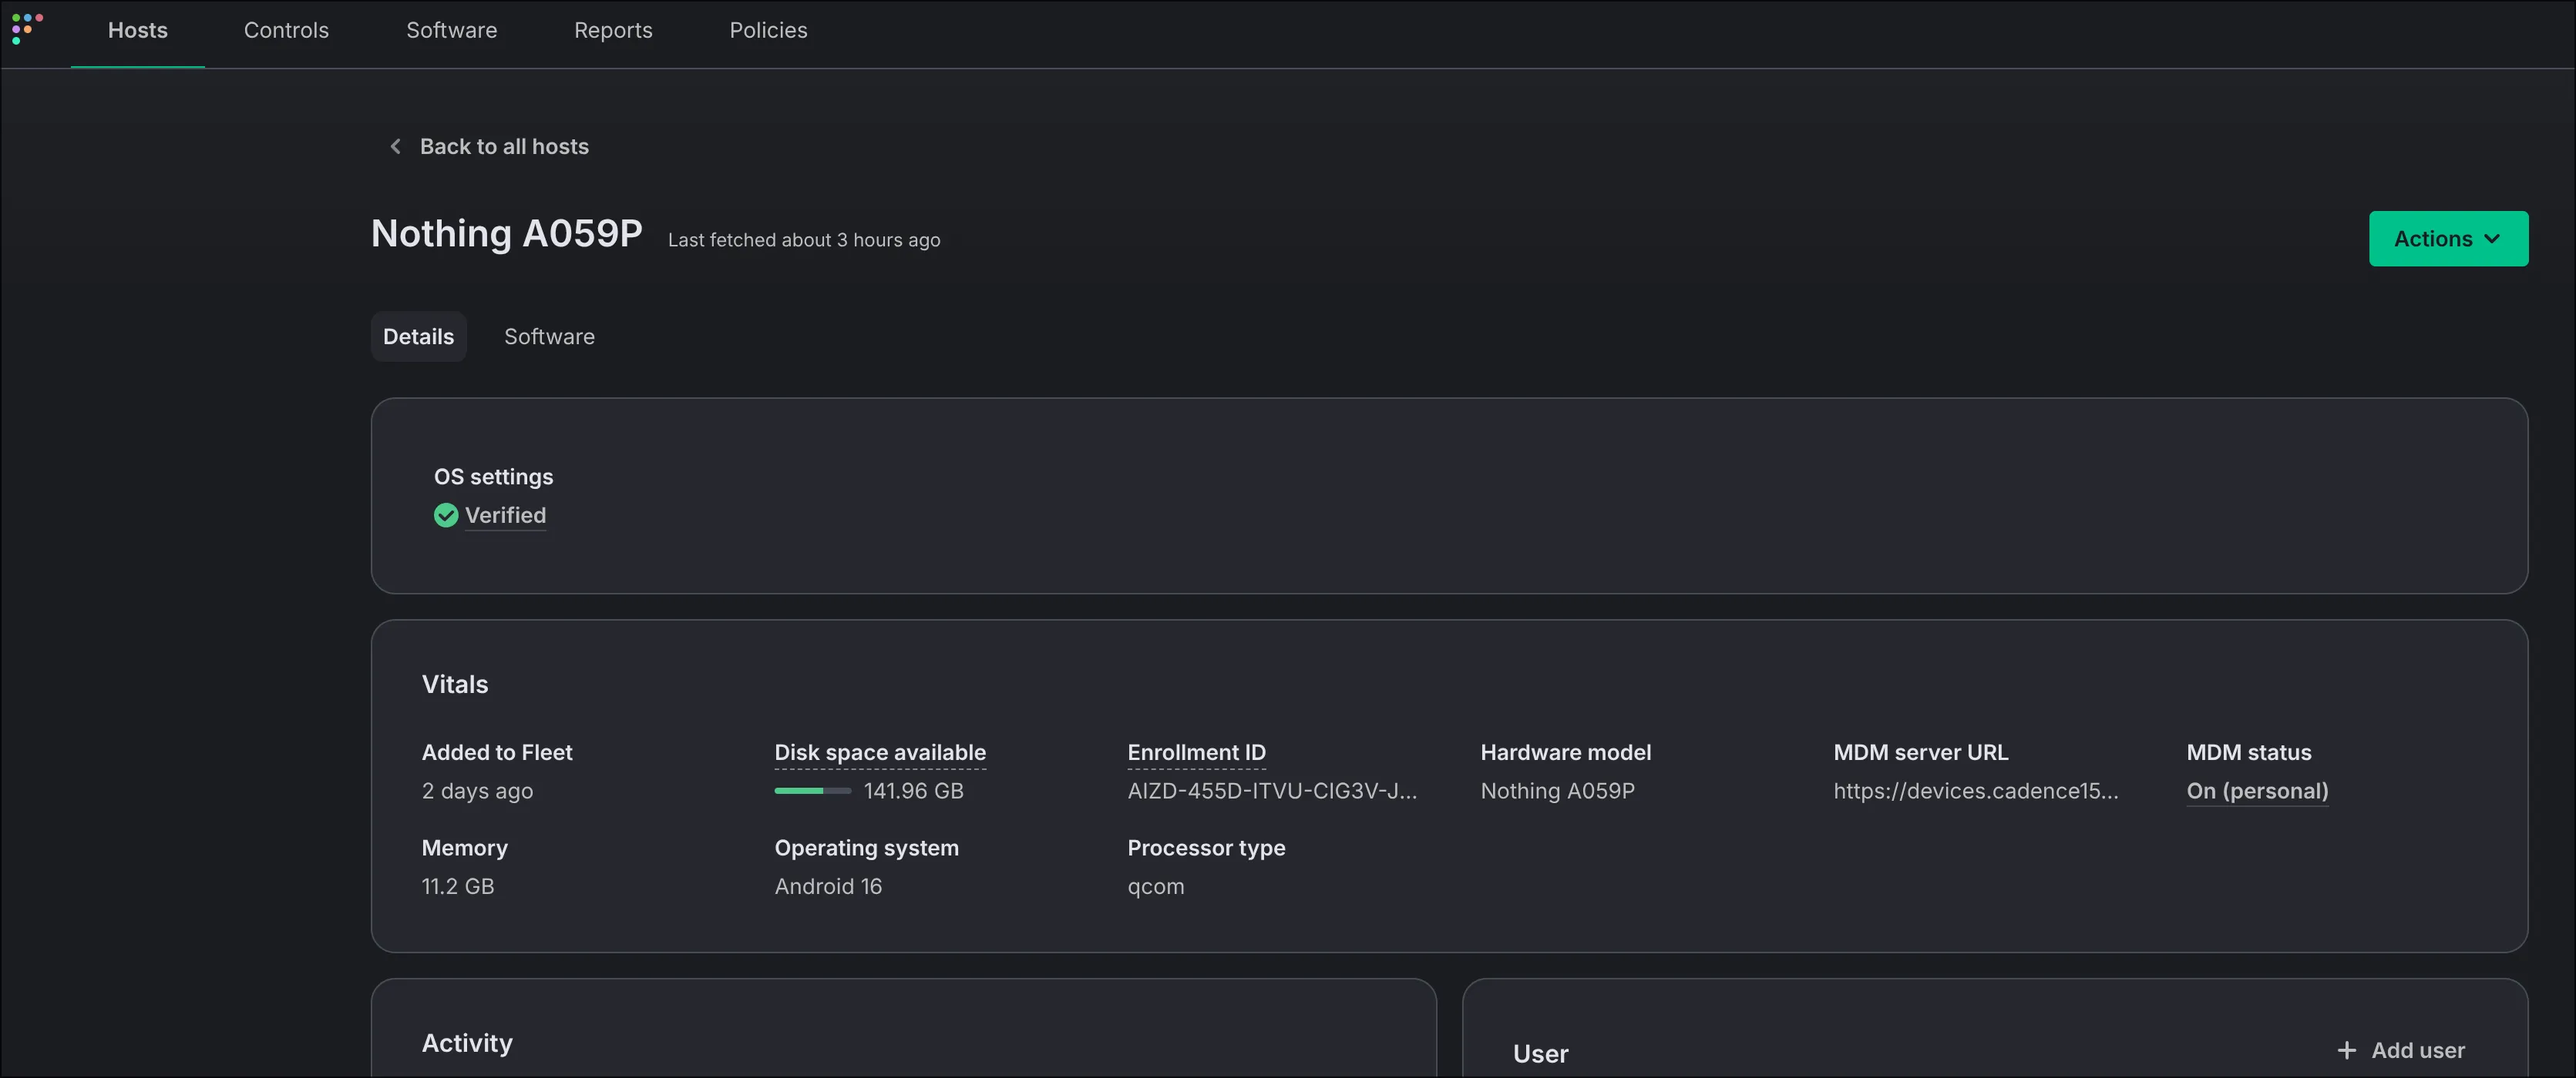The height and width of the screenshot is (1078, 2576).
Task: Click the Verified OS settings status
Action: 505,516
